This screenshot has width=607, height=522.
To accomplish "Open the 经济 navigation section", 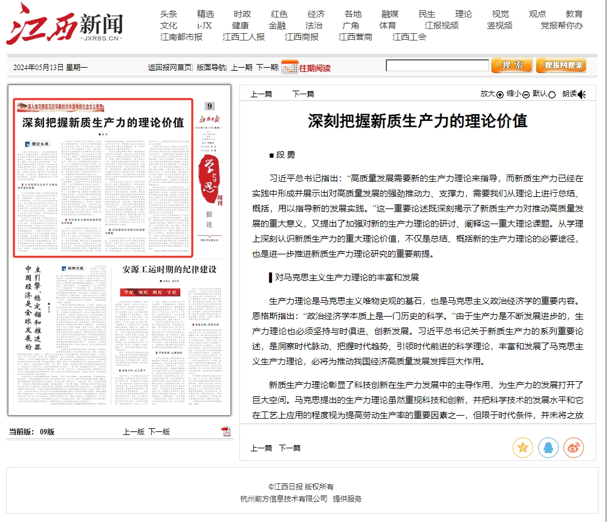I will coord(316,14).
